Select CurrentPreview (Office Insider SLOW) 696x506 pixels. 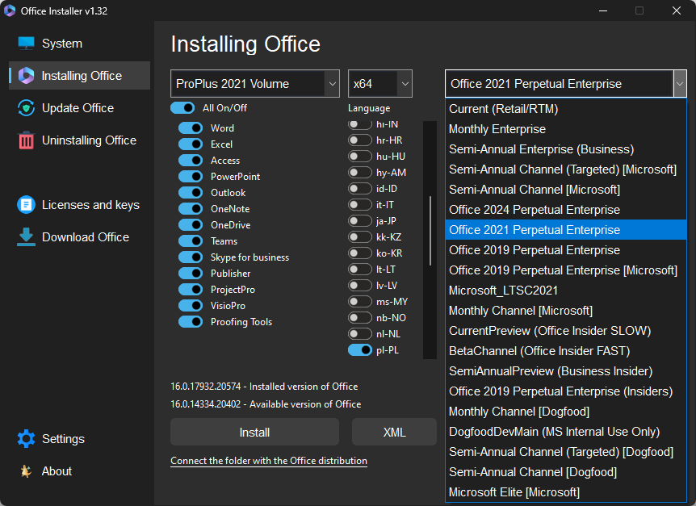565,331
